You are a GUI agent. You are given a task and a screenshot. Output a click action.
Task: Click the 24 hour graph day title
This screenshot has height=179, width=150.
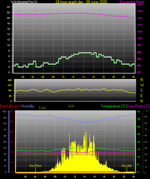(x=81, y=2)
